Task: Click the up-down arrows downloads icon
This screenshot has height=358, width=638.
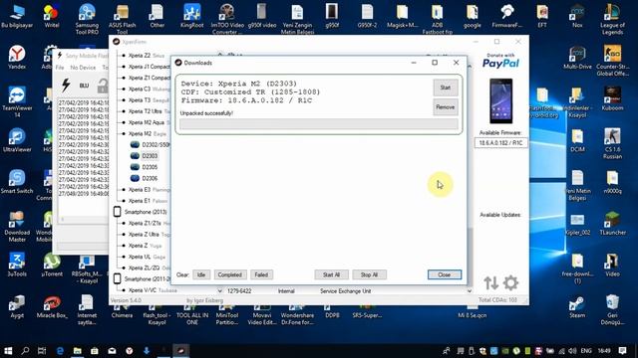Action: click(x=490, y=282)
